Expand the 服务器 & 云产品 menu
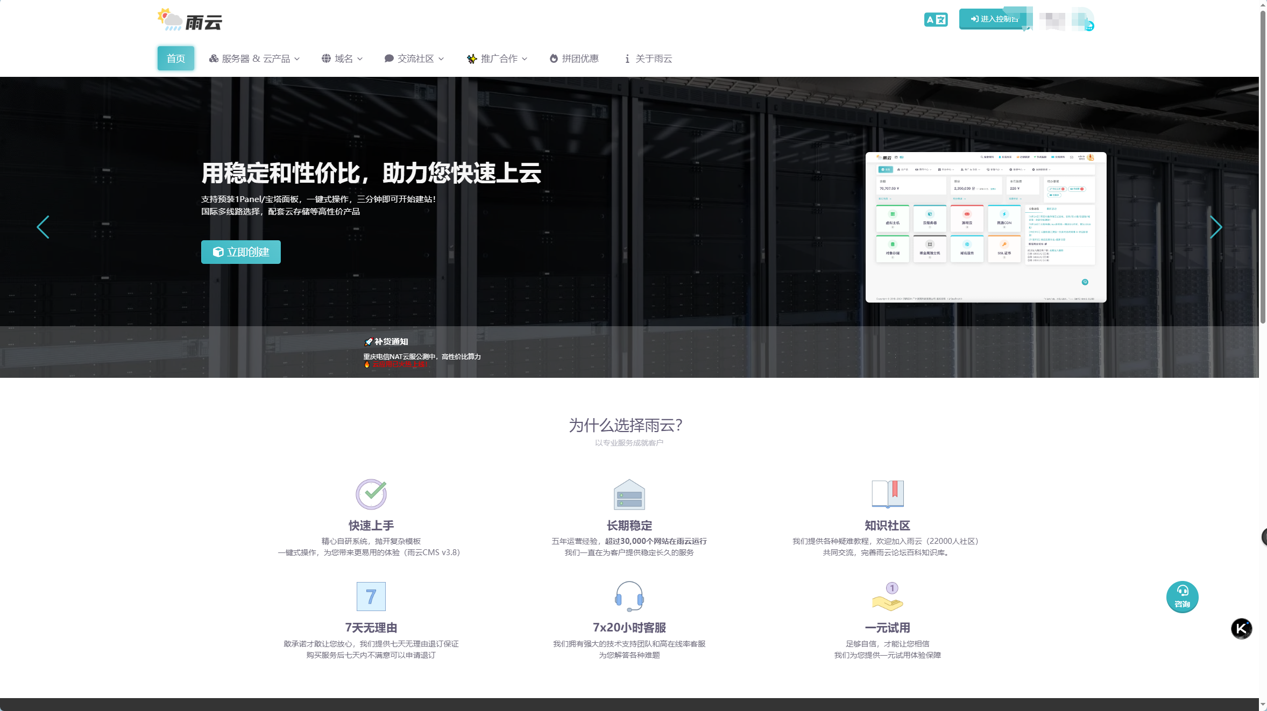 254,59
